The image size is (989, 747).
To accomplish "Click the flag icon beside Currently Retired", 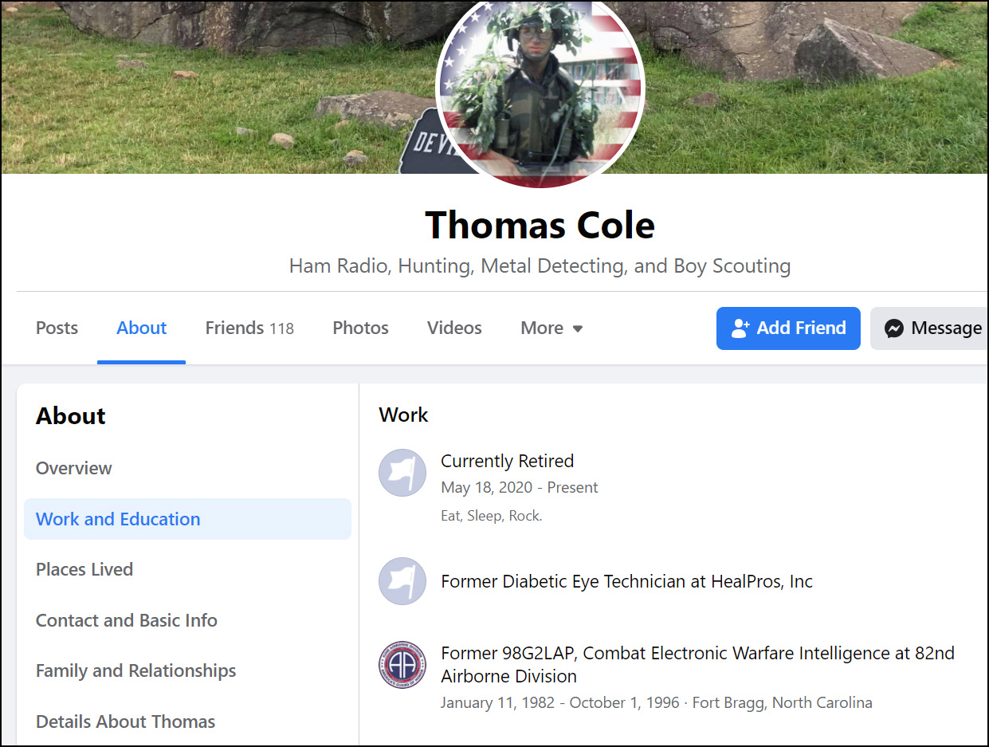I will 402,473.
